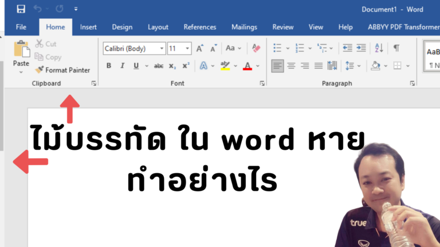Decrease paragraph indent
The image size is (440, 247).
(x=347, y=48)
